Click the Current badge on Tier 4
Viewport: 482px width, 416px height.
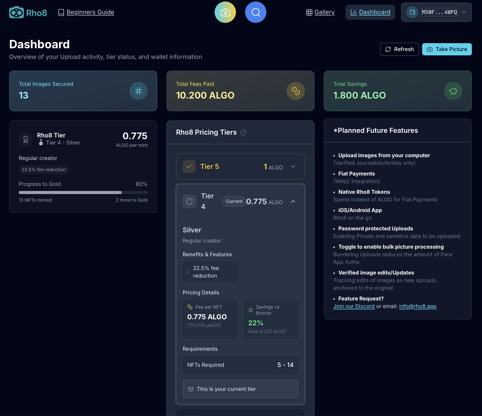[234, 201]
